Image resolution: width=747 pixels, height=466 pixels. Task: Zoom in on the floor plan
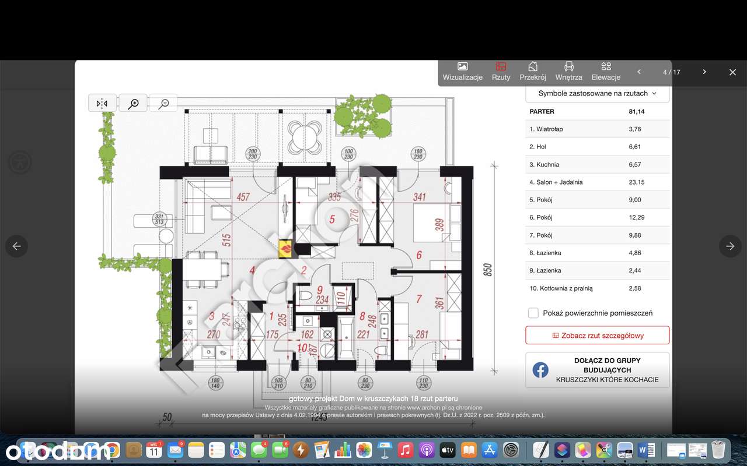(134, 103)
